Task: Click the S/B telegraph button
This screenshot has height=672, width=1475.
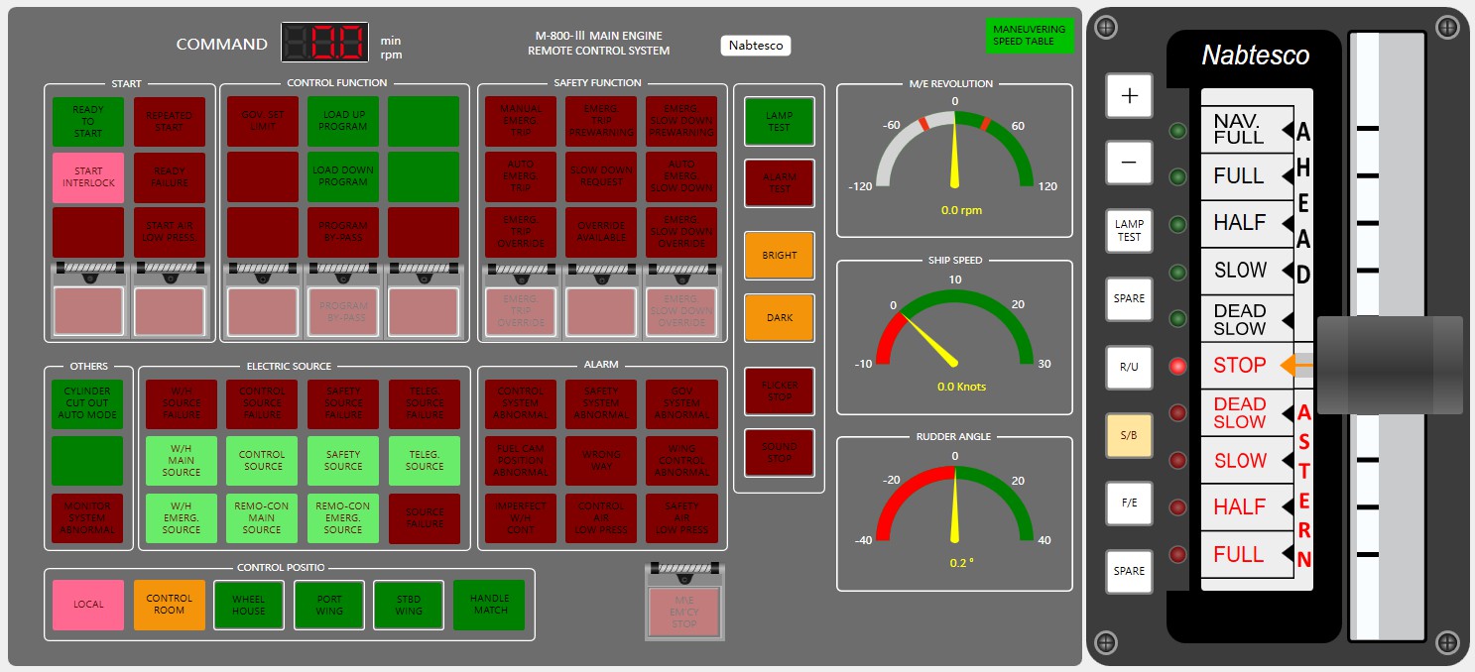Action: [x=1129, y=435]
